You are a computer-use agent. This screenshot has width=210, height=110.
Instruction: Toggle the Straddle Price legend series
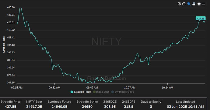81,92
